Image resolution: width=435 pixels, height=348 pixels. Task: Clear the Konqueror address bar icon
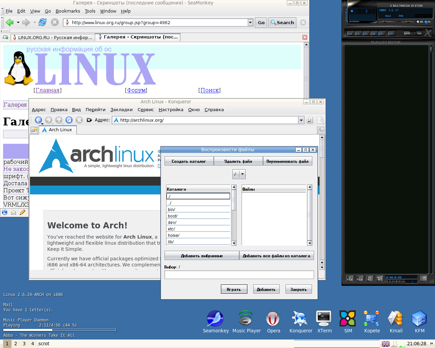(89, 120)
